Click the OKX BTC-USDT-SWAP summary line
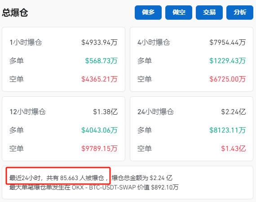The width and height of the screenshot is (256, 202). coord(94,187)
